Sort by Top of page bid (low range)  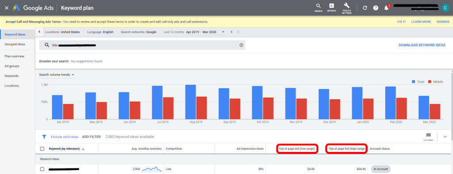pos(297,149)
